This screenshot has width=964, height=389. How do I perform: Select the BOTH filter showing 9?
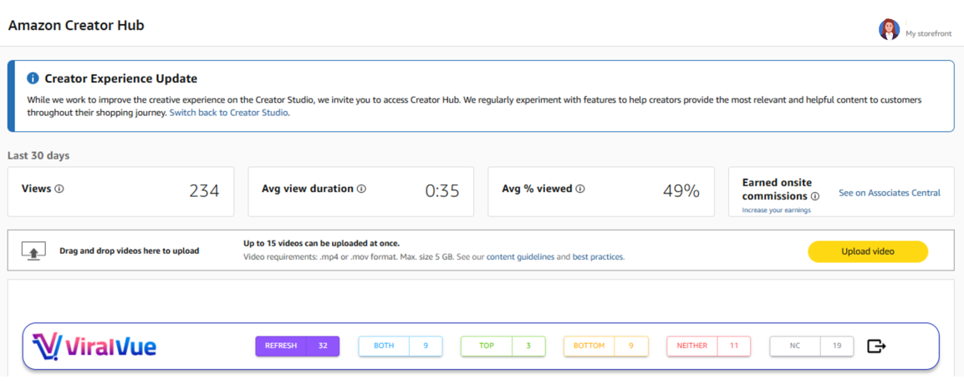tap(400, 346)
